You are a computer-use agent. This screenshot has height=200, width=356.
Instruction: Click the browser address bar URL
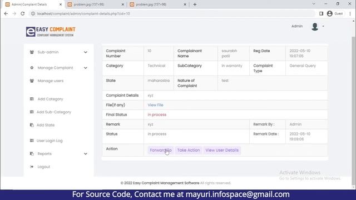83,13
